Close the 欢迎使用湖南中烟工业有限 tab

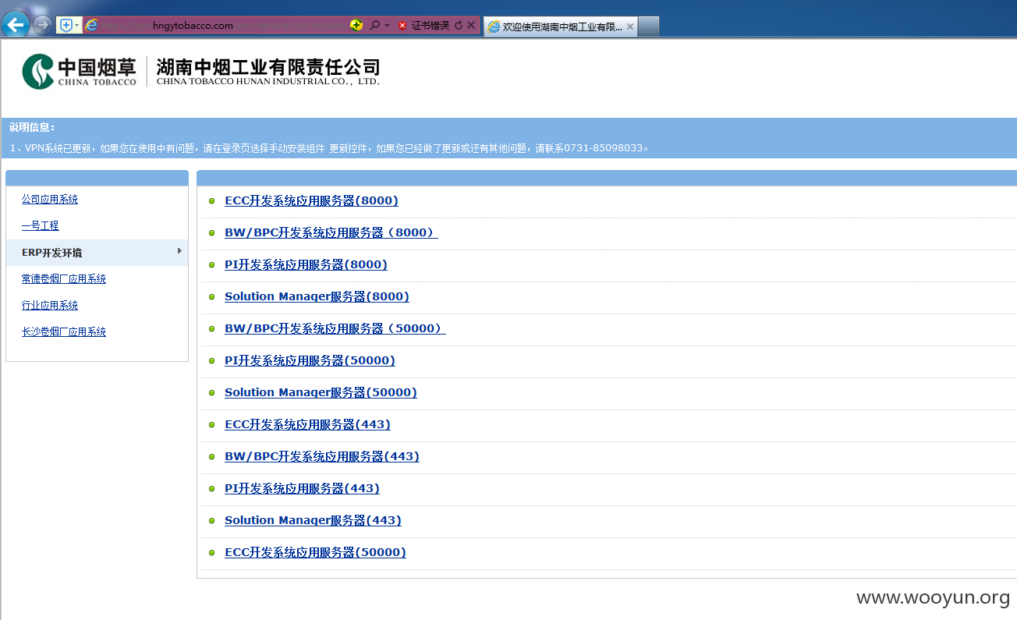[630, 27]
